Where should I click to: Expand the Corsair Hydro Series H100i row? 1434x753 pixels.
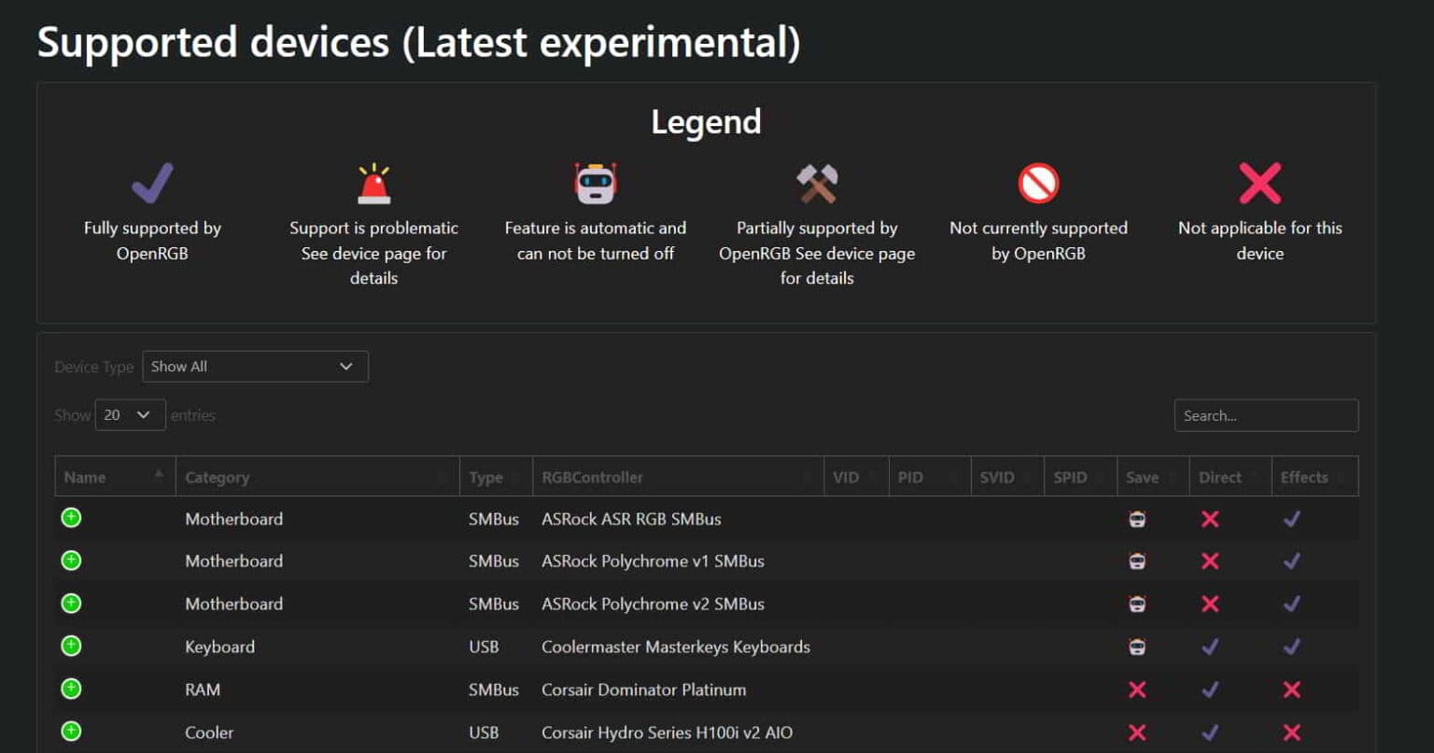(71, 732)
